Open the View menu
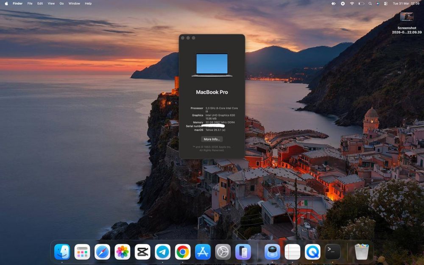Viewport: 424px width, 265px height. point(51,3)
